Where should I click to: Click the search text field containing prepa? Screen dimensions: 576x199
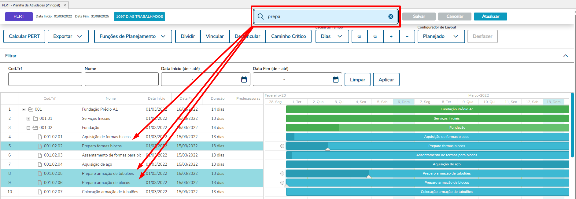coord(326,17)
